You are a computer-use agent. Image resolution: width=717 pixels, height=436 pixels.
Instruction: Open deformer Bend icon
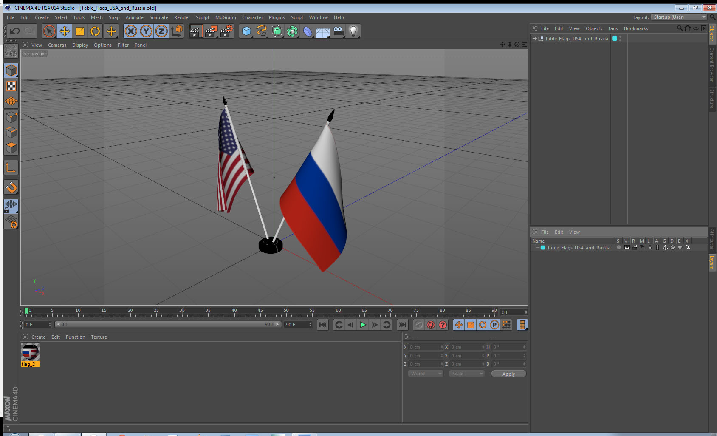[x=308, y=31]
